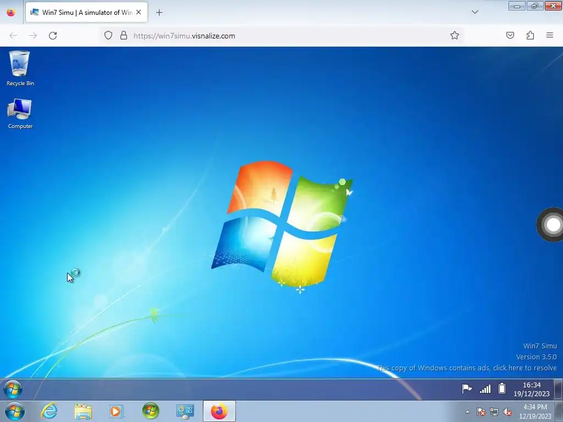Select the Win7 Simu browser tab
This screenshot has width=563, height=422.
[86, 12]
